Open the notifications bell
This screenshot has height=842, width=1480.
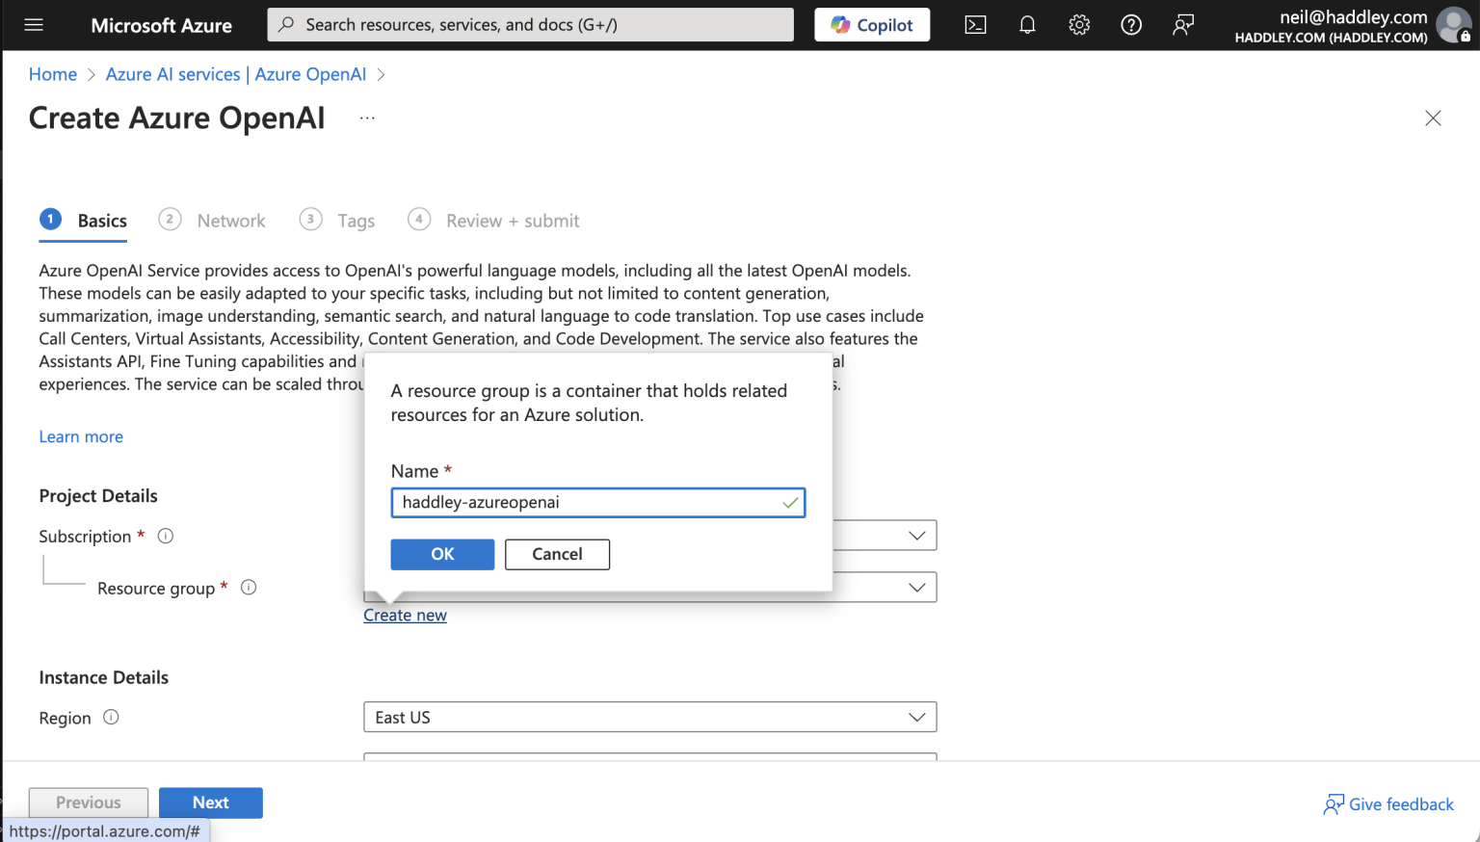pyautogui.click(x=1027, y=25)
